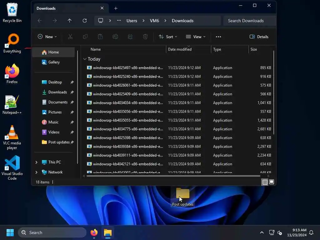The height and width of the screenshot is (240, 320).
Task: Click Firefox in the taskbar
Action: pyautogui.click(x=94, y=232)
